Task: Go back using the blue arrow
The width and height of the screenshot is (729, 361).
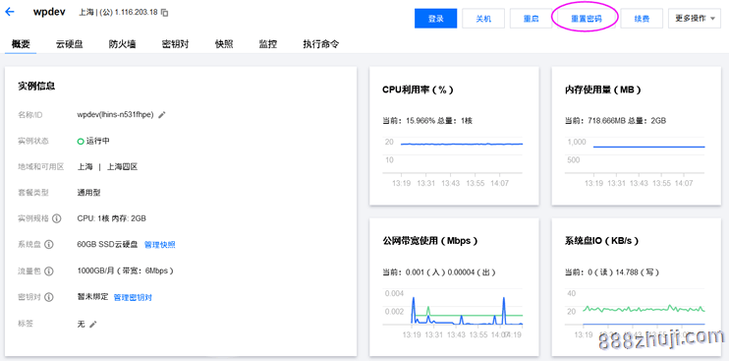Action: [9, 12]
